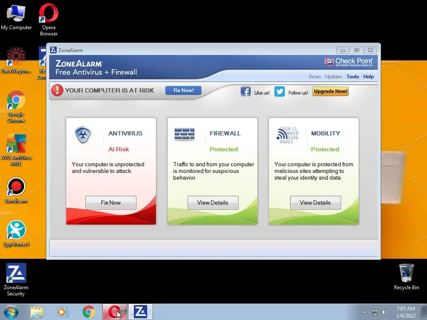
Task: Open Opera Browser desktop shortcut
Action: (x=48, y=20)
